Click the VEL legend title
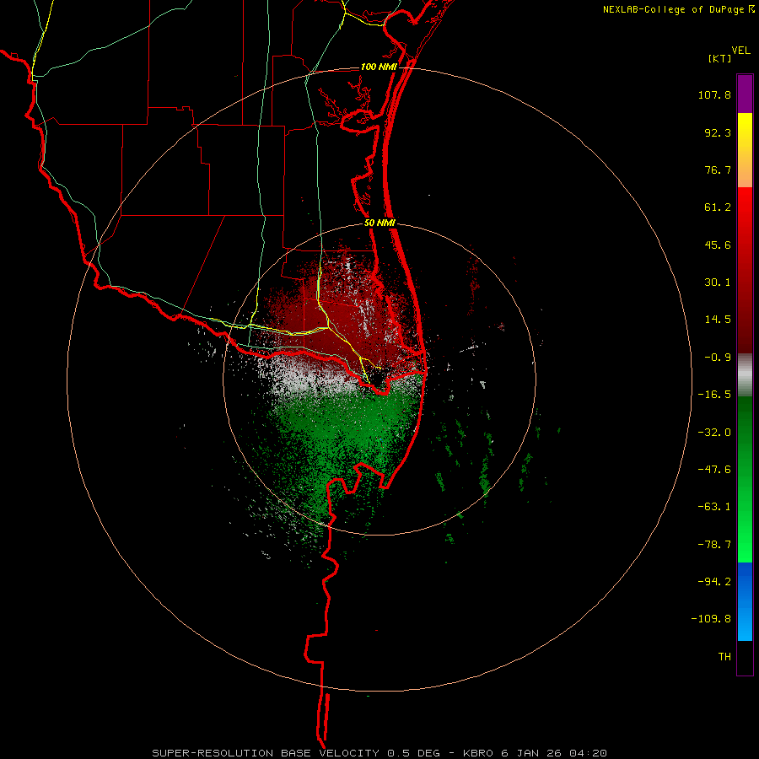The image size is (759, 759). (740, 51)
